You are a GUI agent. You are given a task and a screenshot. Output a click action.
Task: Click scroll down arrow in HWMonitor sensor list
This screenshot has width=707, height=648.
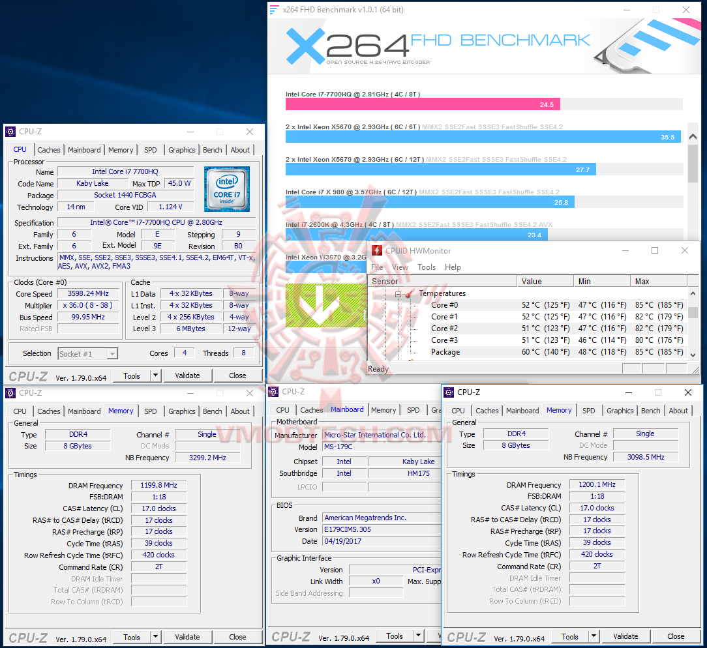[693, 355]
